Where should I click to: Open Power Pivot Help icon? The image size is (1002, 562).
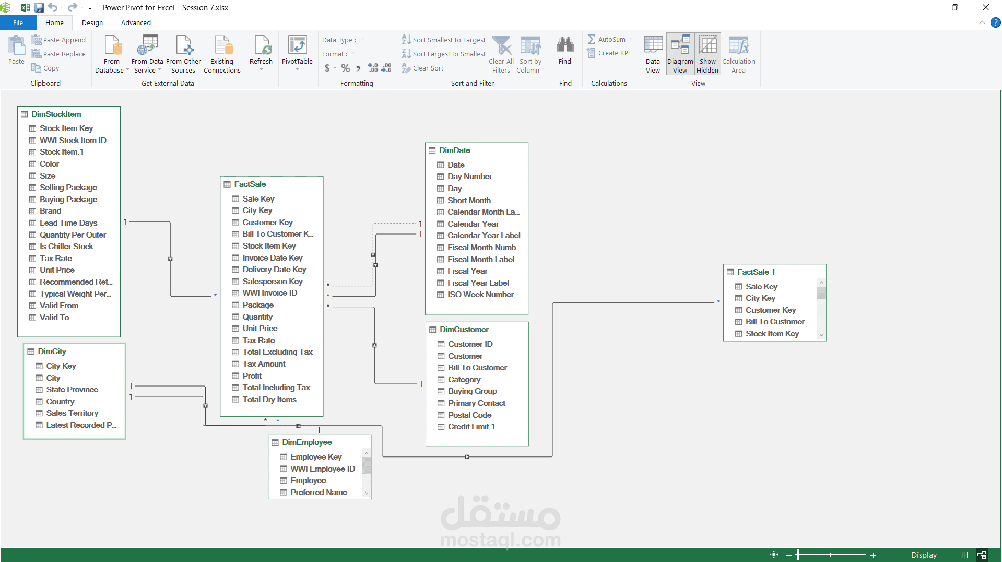(x=996, y=22)
